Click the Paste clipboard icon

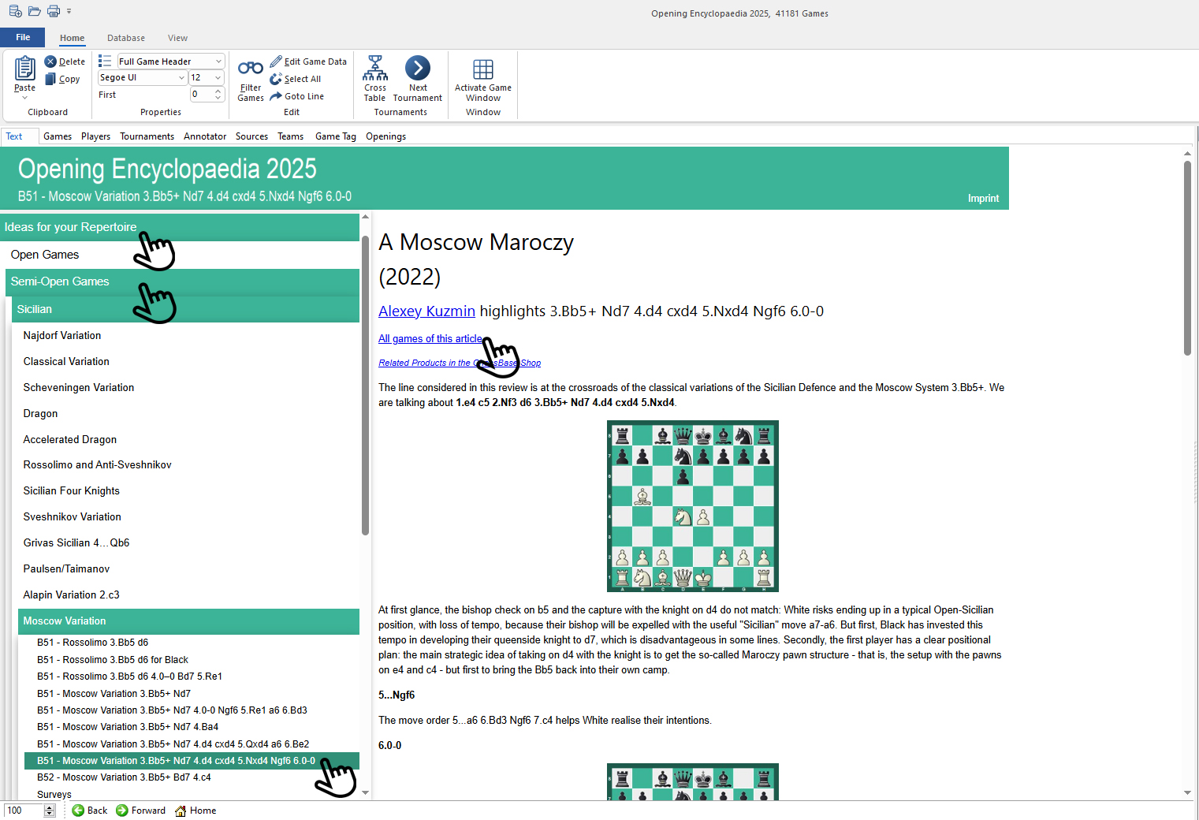[x=24, y=69]
